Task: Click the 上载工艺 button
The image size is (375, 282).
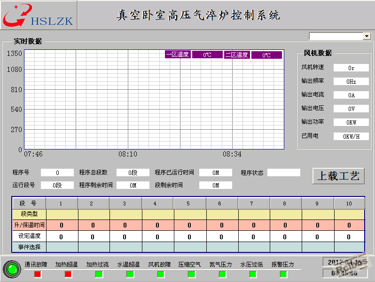Action: click(338, 176)
